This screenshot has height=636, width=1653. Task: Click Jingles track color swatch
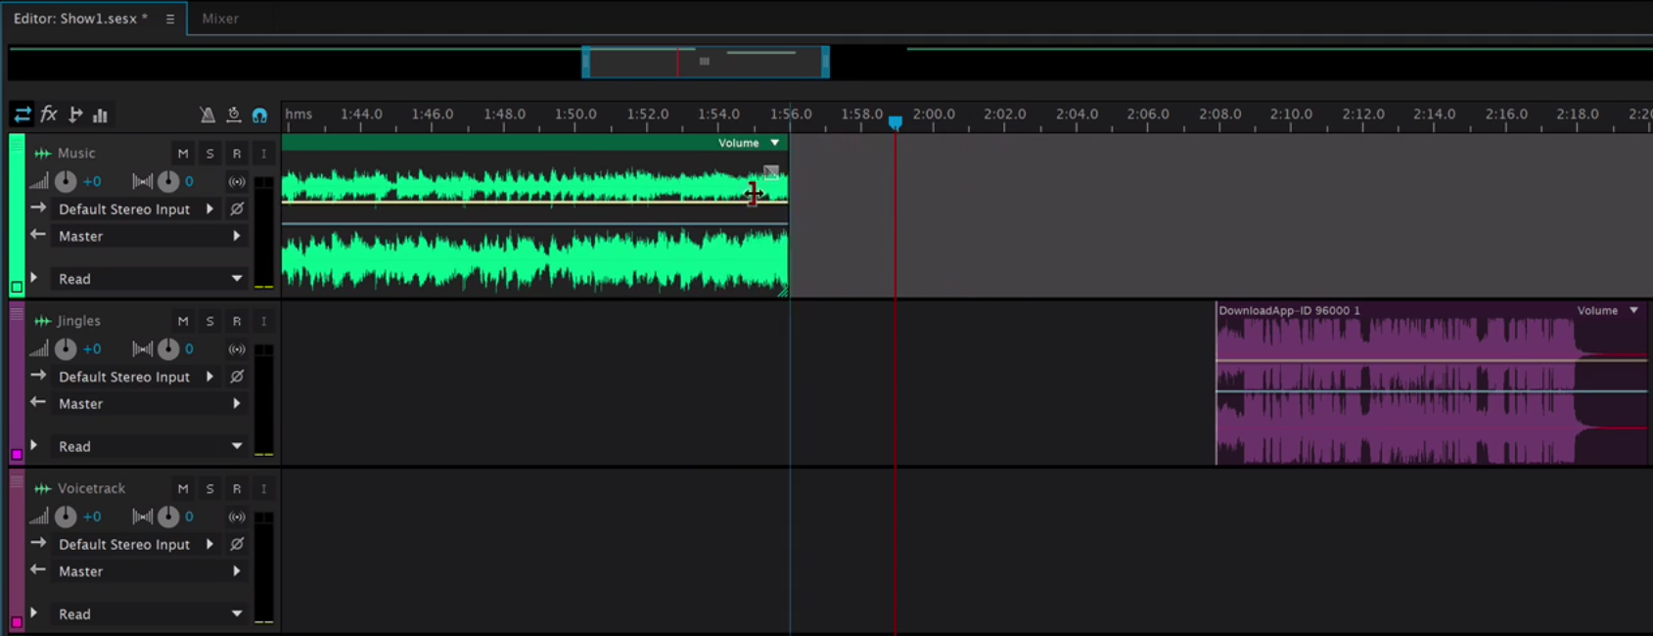pyautogui.click(x=17, y=455)
